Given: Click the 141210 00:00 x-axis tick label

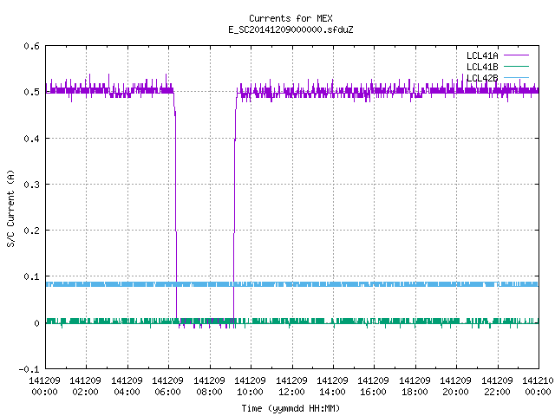Looking at the screenshot, I should click(x=538, y=386).
